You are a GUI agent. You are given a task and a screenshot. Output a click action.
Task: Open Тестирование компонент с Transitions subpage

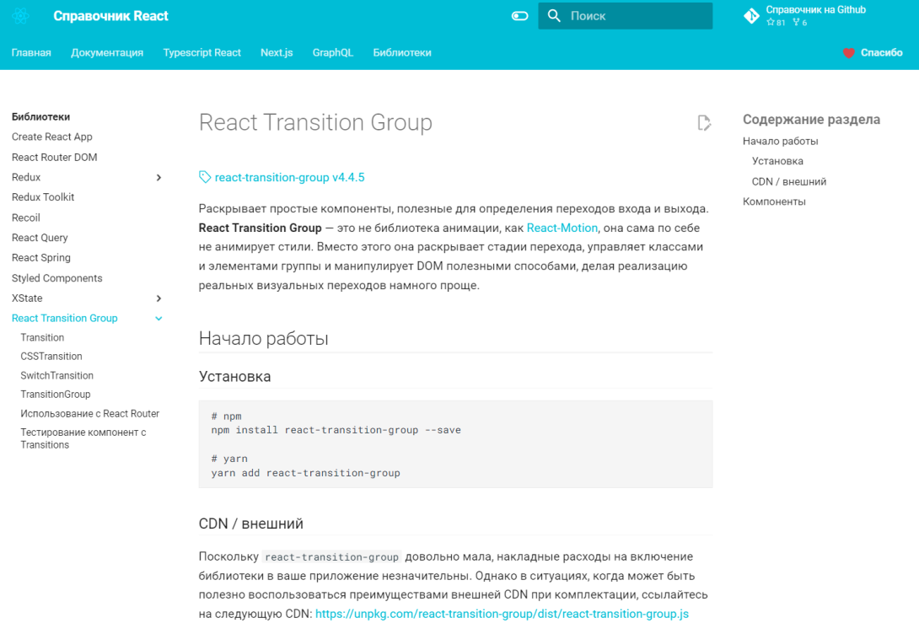(83, 438)
